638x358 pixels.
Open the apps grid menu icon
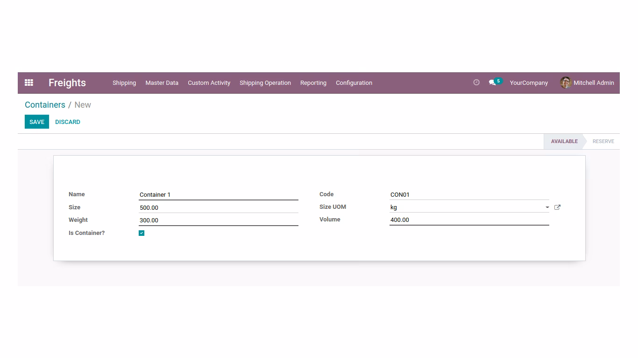point(29,83)
